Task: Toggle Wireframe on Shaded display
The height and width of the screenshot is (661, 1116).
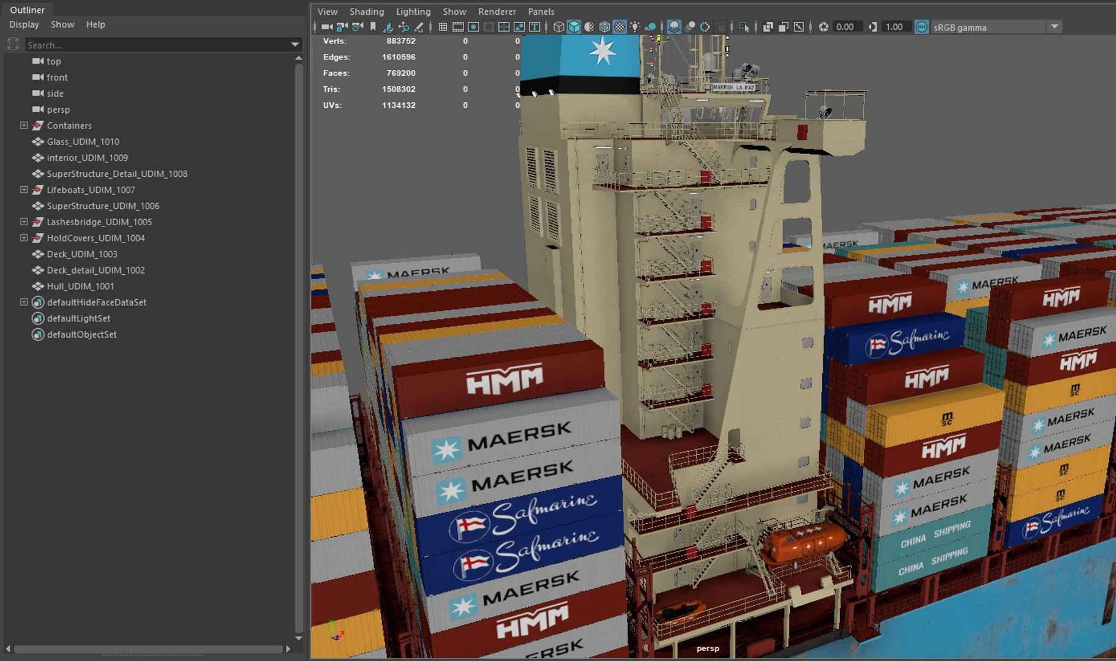Action: pos(604,27)
